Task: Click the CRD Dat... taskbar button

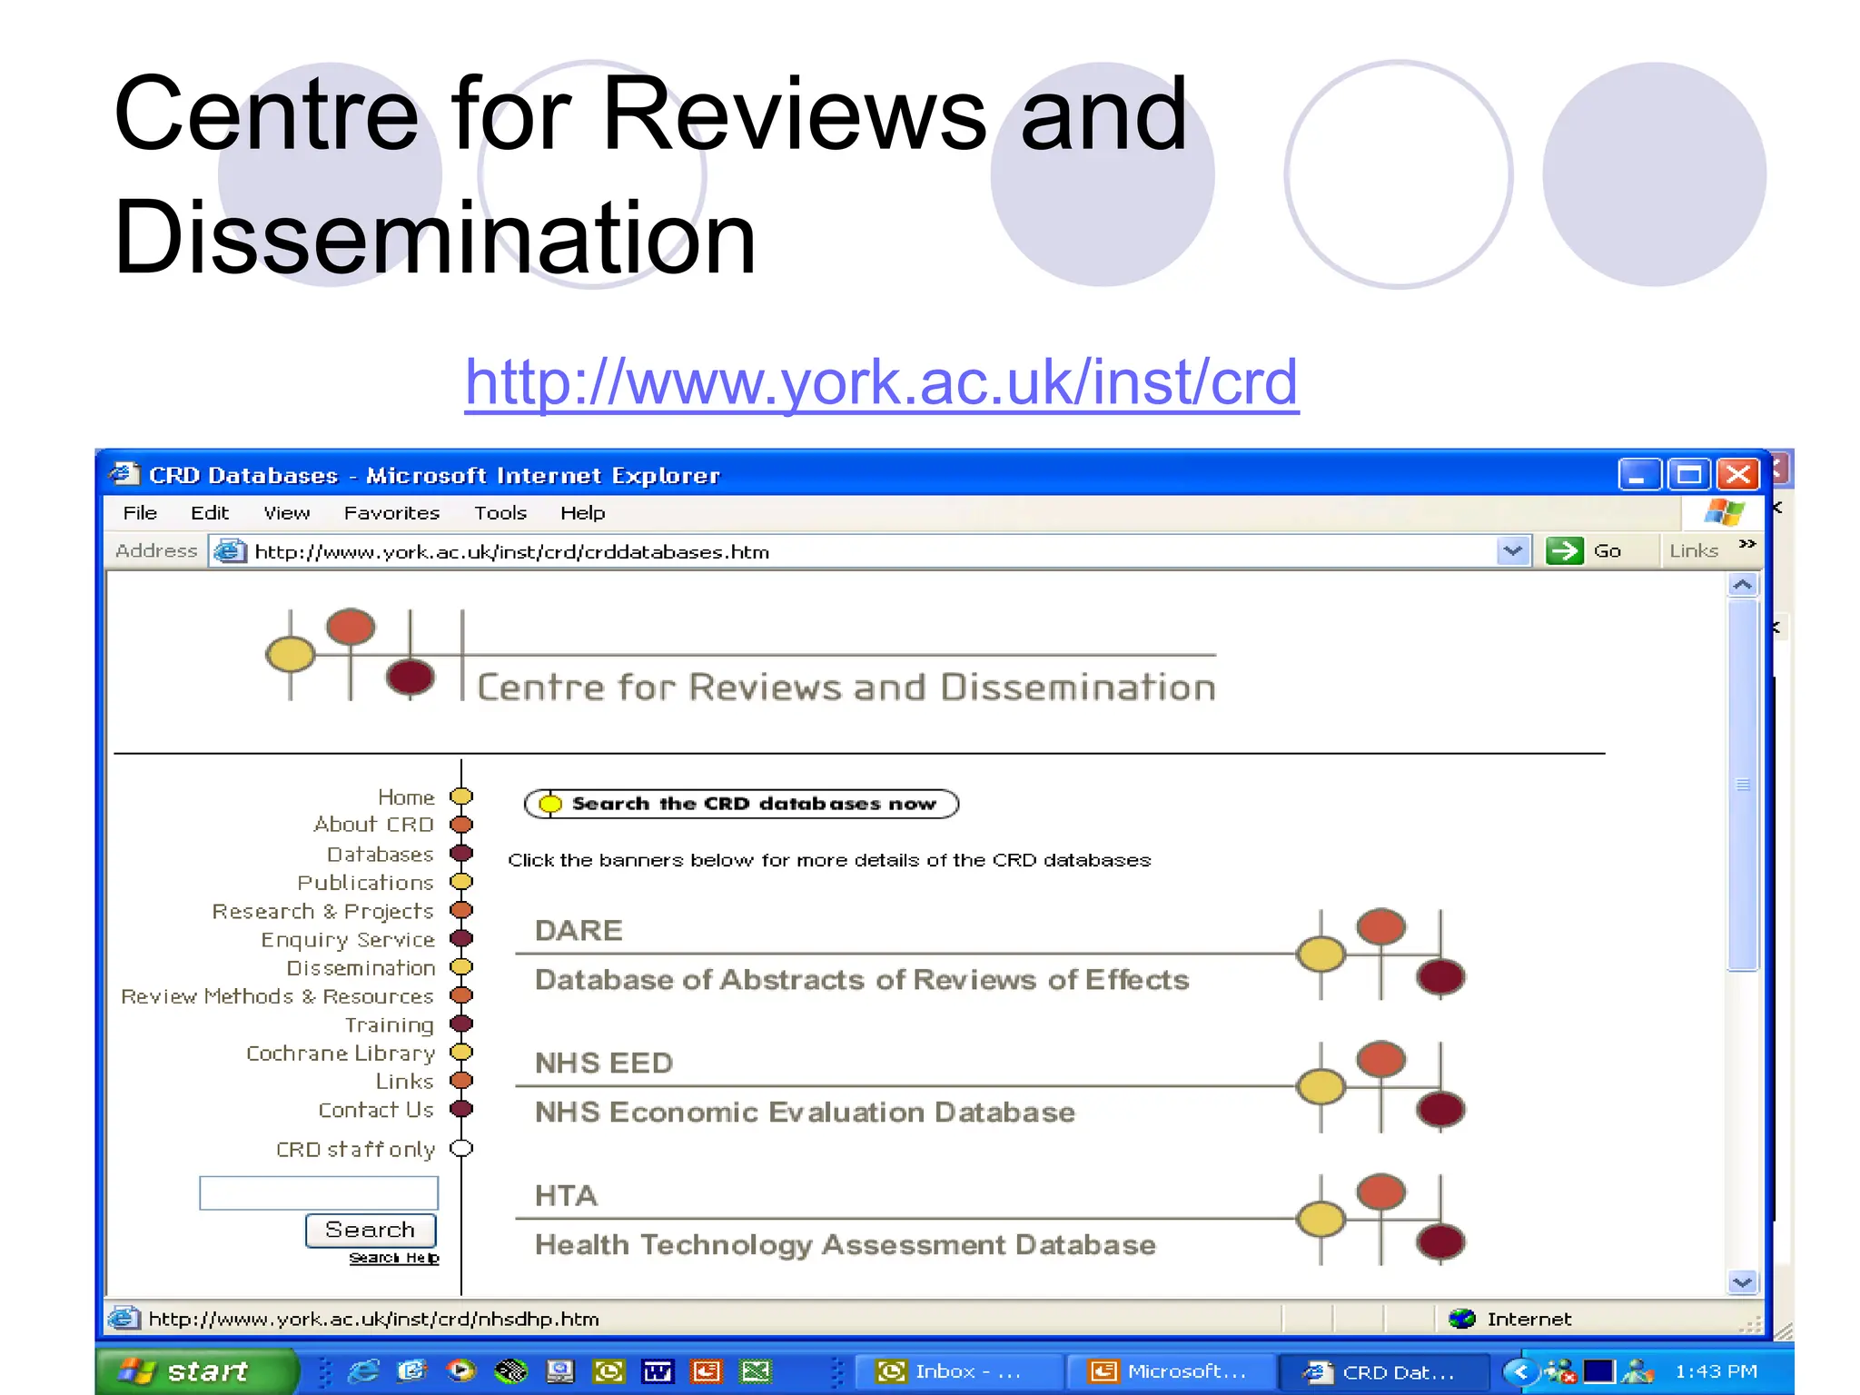Action: pyautogui.click(x=1382, y=1370)
